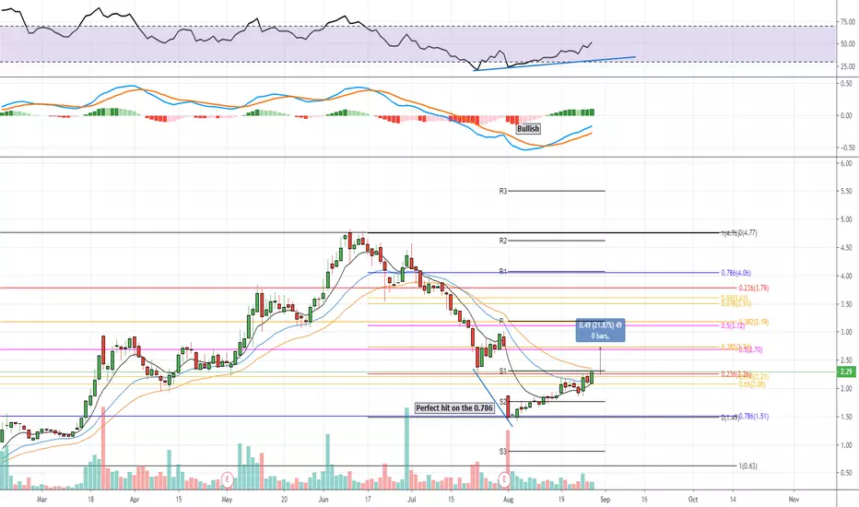The width and height of the screenshot is (859, 507).
Task: Click the 2.00 price scale value
Action: 848,389
